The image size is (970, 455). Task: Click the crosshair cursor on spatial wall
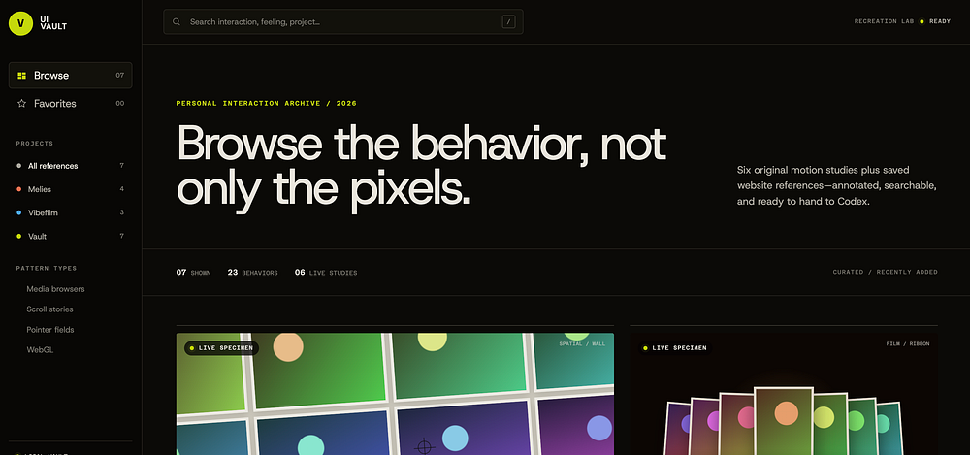pyautogui.click(x=425, y=445)
